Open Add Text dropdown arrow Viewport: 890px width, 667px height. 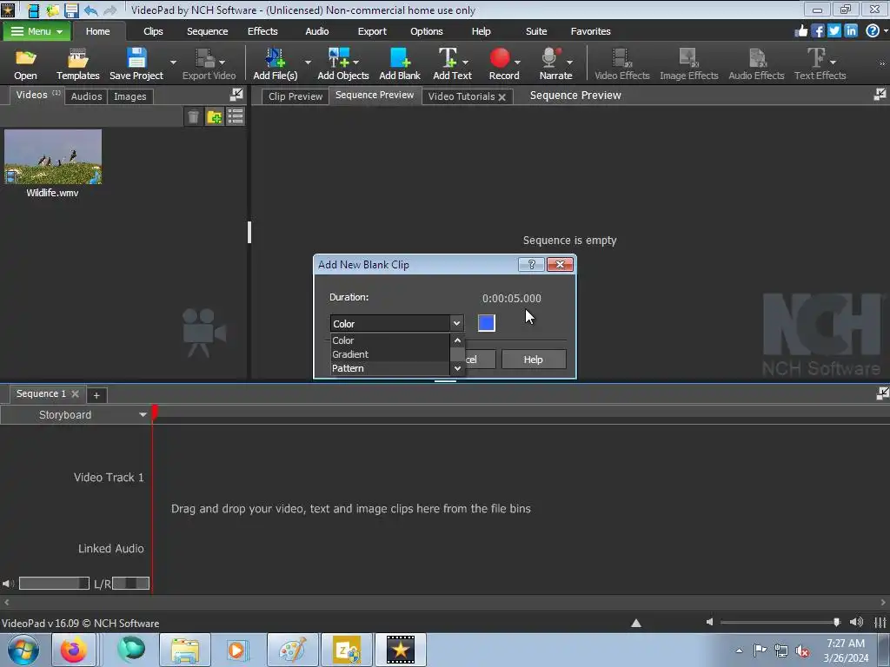[x=466, y=63]
